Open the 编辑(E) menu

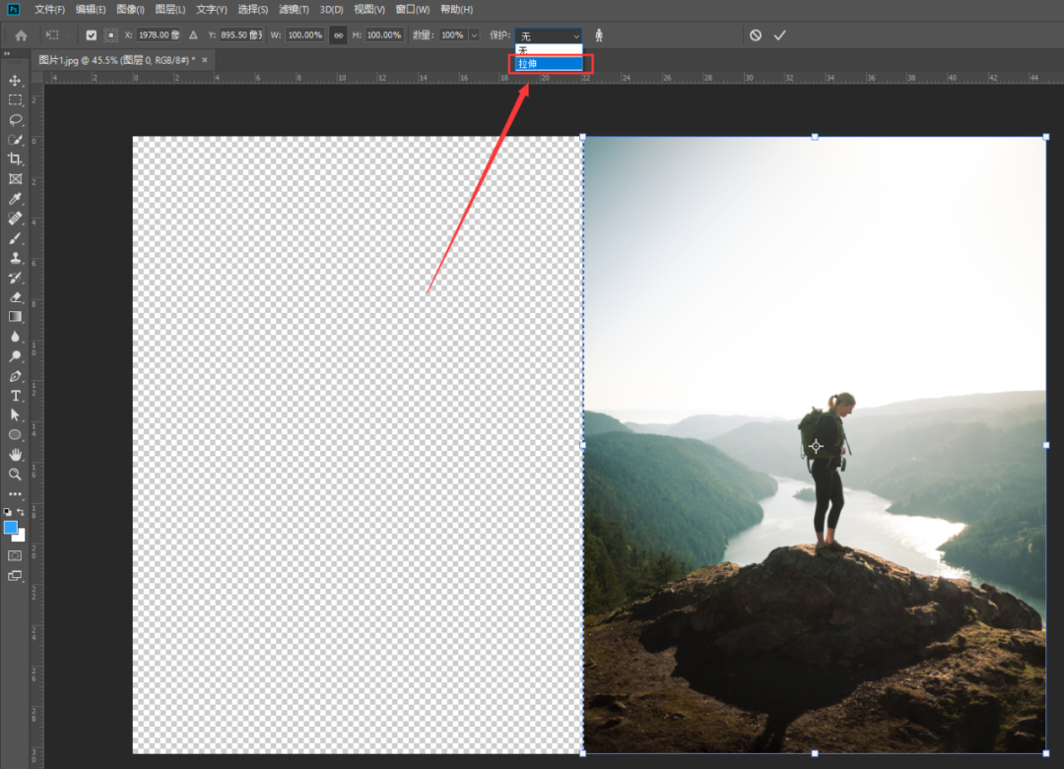(x=91, y=10)
